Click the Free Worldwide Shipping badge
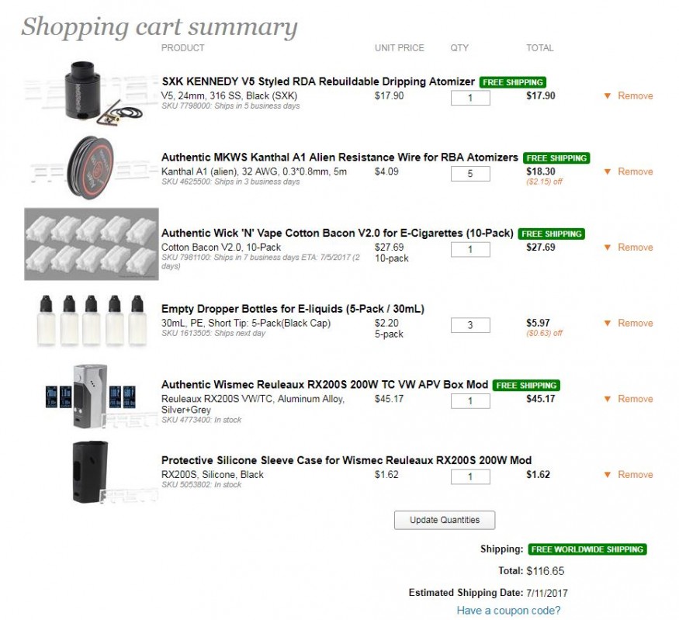 tap(587, 549)
